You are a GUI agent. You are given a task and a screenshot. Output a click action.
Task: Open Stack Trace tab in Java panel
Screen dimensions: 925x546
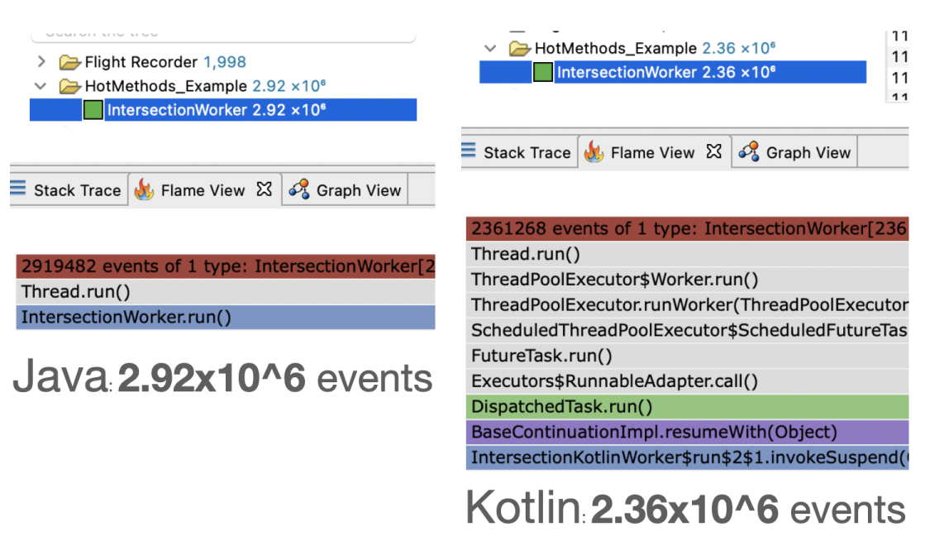(69, 190)
